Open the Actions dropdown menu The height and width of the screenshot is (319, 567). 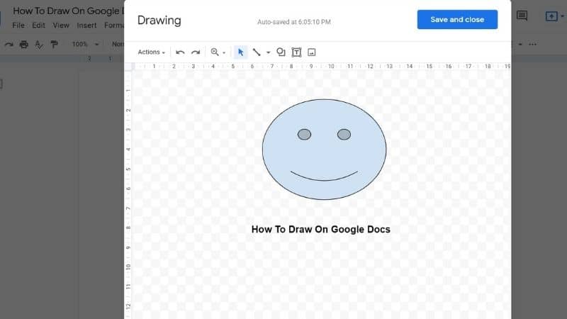point(151,52)
